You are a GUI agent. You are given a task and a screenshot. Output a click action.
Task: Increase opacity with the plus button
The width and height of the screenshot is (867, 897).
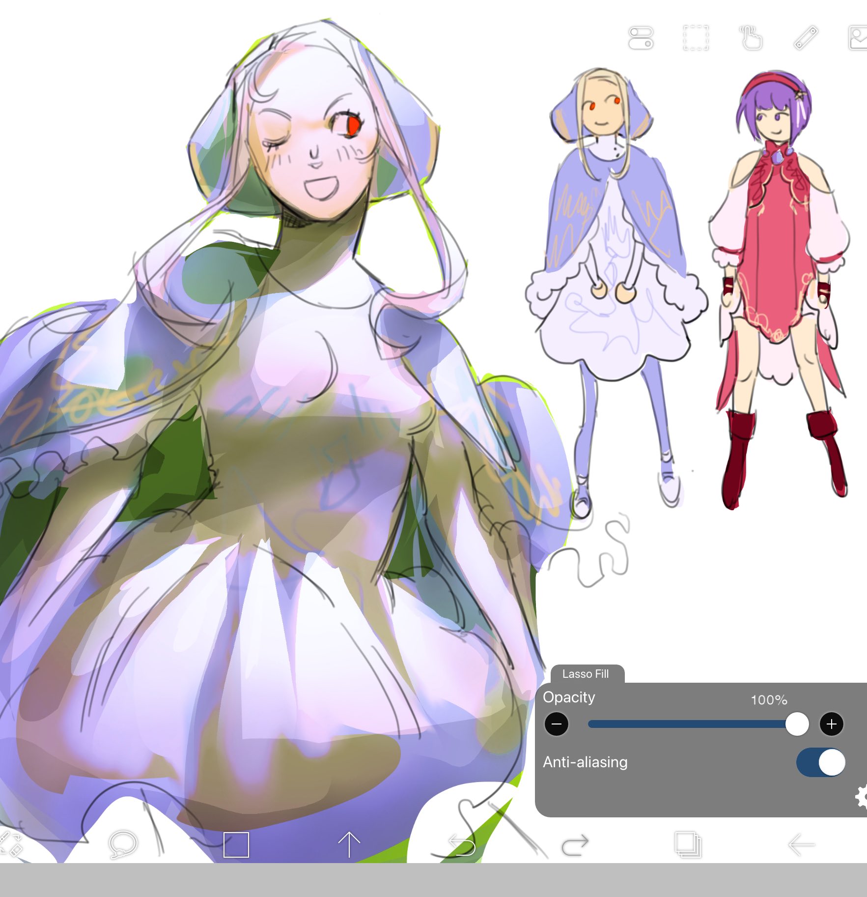pyautogui.click(x=832, y=724)
